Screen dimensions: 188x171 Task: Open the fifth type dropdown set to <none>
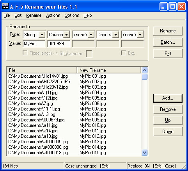tap(140, 35)
